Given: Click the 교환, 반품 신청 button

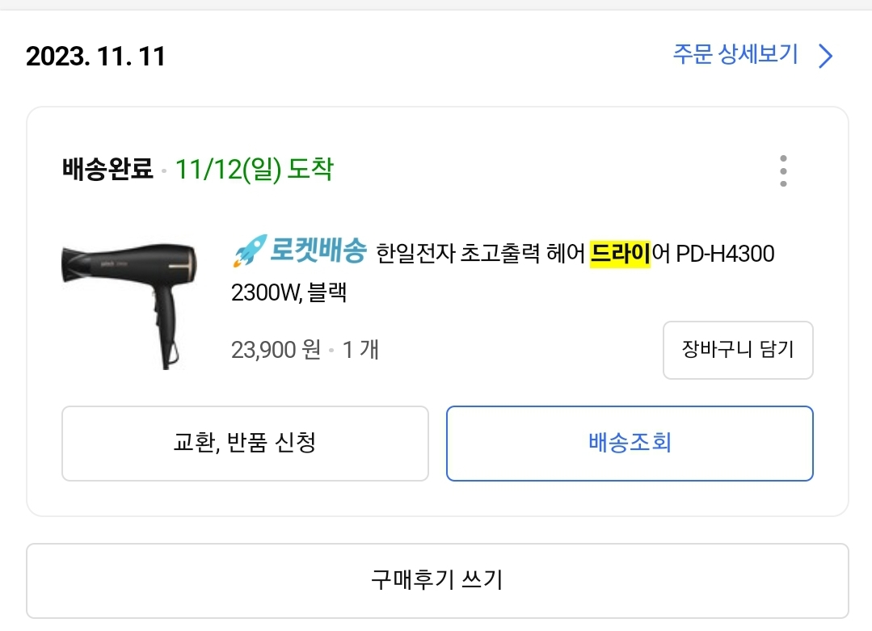Looking at the screenshot, I should [x=245, y=443].
